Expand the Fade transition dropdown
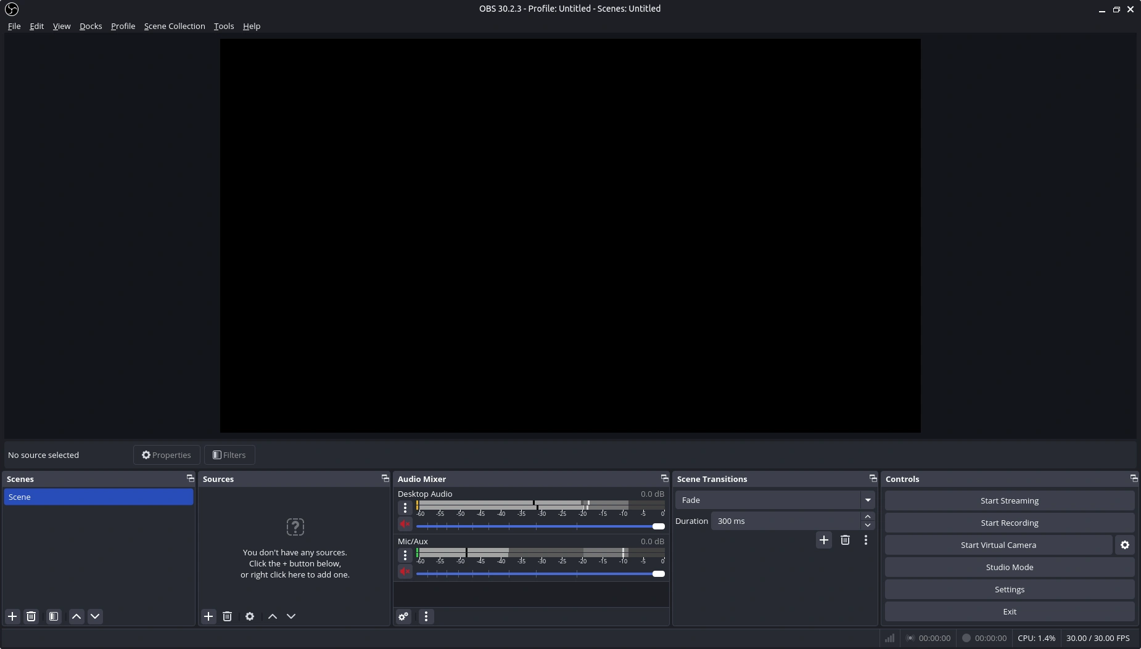Screen dimensions: 1141x649 pos(867,500)
